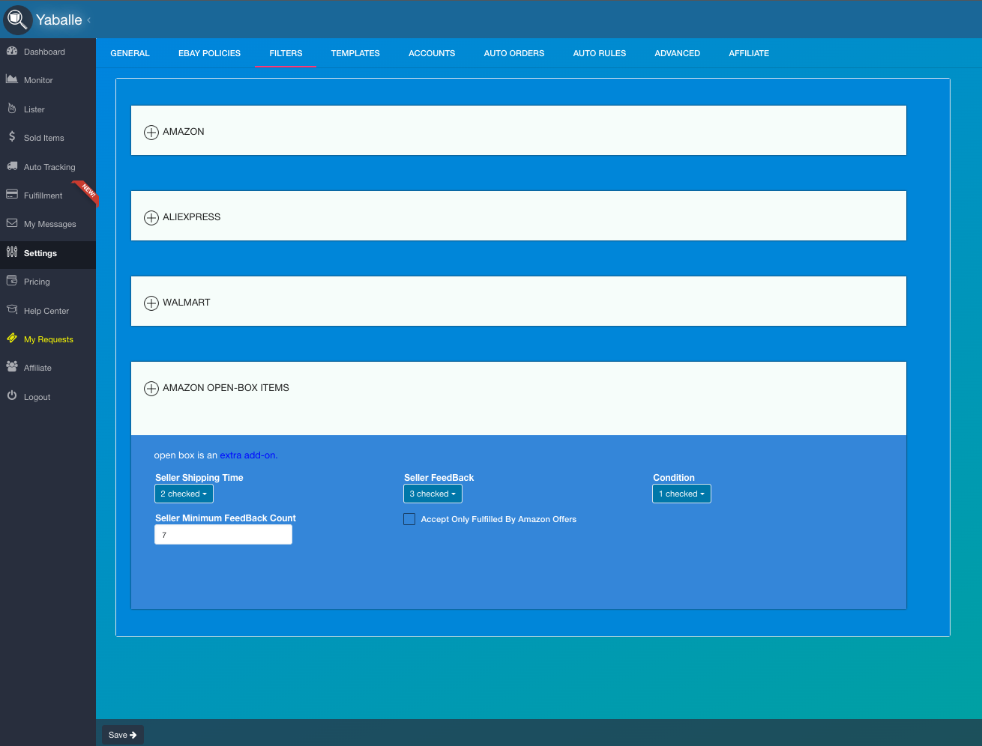Click the Settings sliders icon
This screenshot has height=746, width=982.
coord(12,252)
